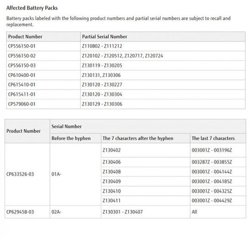Click product number CP633526-03
Image resolution: width=252 pixels, height=240 pixels.
click(x=20, y=174)
